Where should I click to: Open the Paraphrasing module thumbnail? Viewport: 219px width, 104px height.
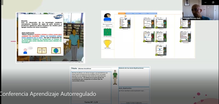[161, 23]
